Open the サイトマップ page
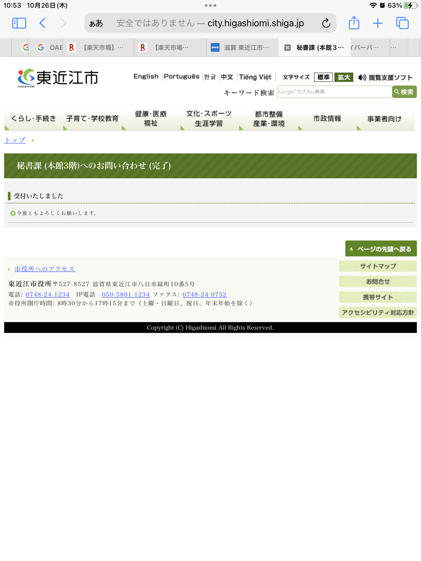Screen dimensions: 421x561 378,266
